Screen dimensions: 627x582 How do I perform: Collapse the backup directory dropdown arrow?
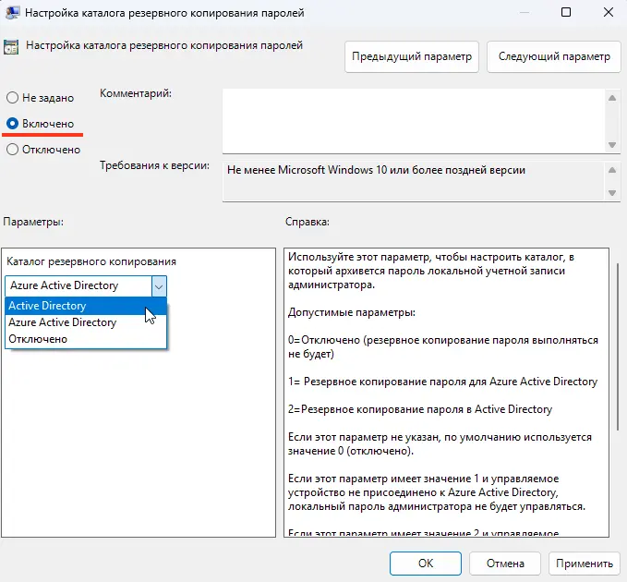click(x=159, y=286)
